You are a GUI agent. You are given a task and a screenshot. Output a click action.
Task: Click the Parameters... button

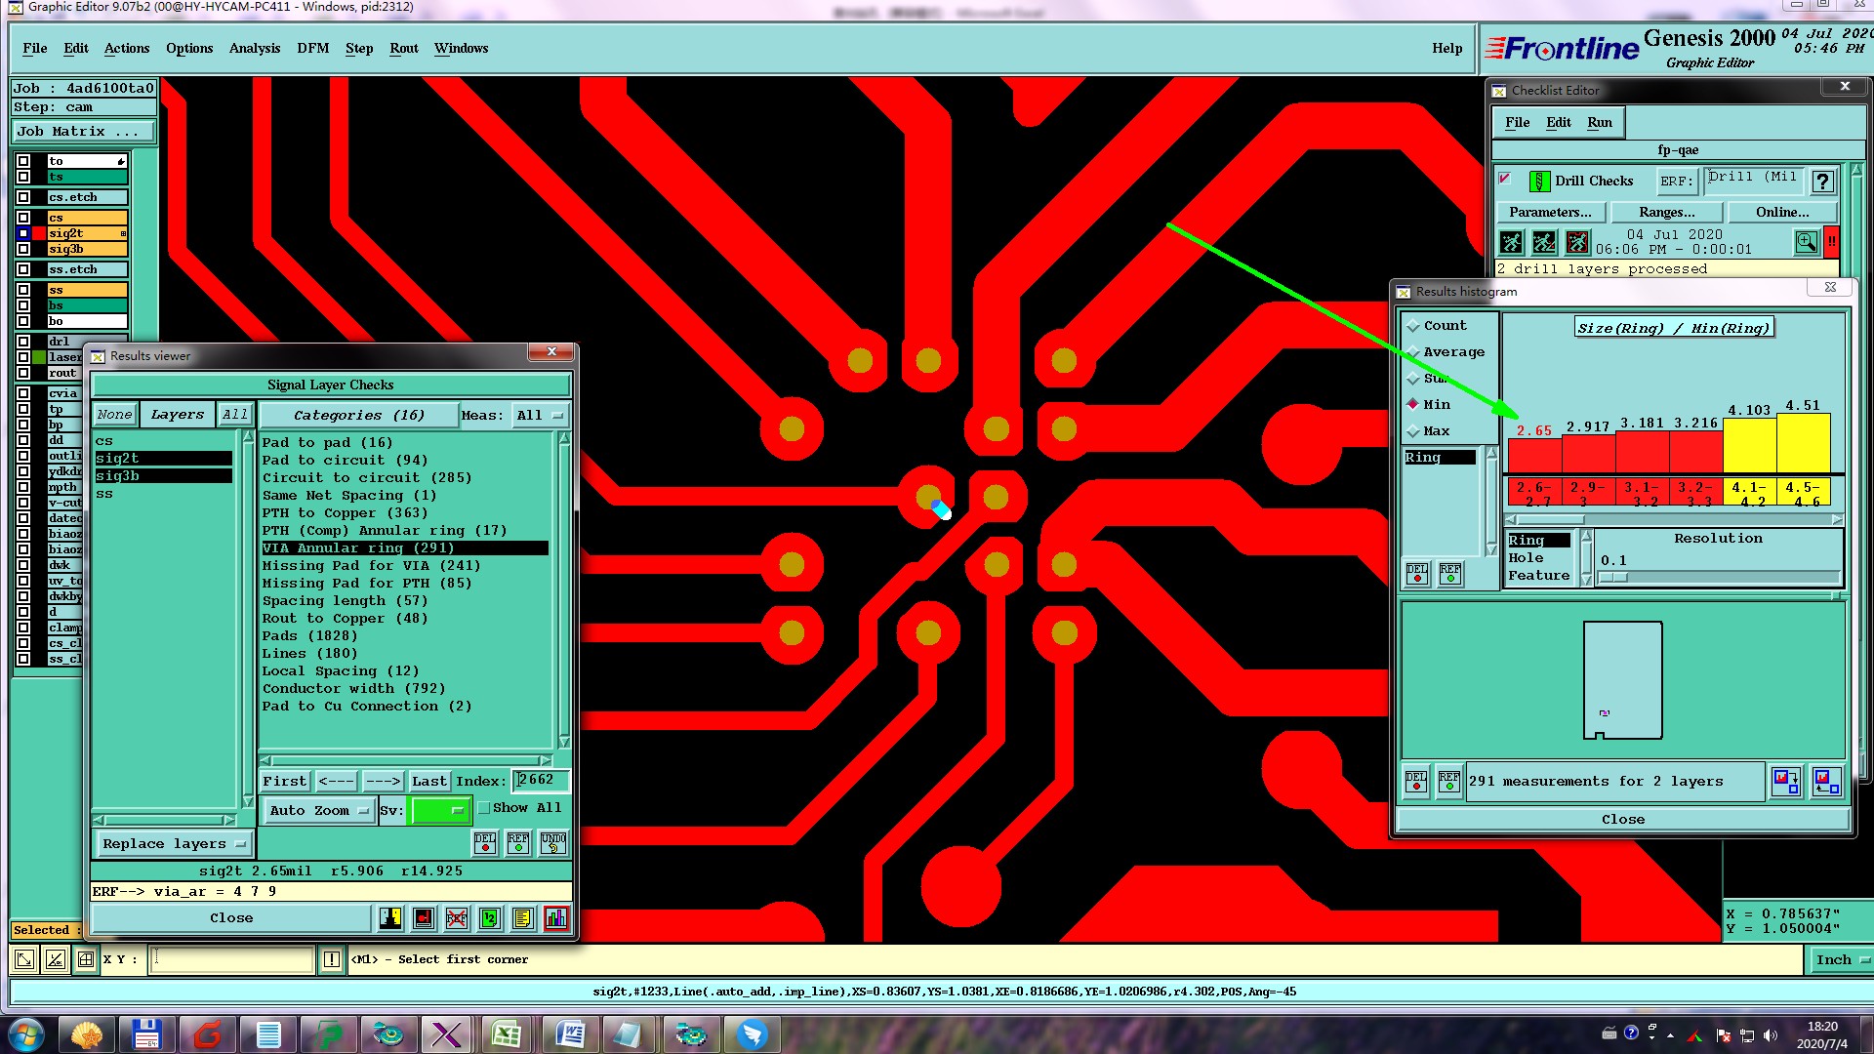coord(1550,212)
